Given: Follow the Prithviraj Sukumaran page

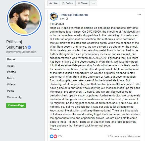Looking at the screenshot, I should (68, 3).
